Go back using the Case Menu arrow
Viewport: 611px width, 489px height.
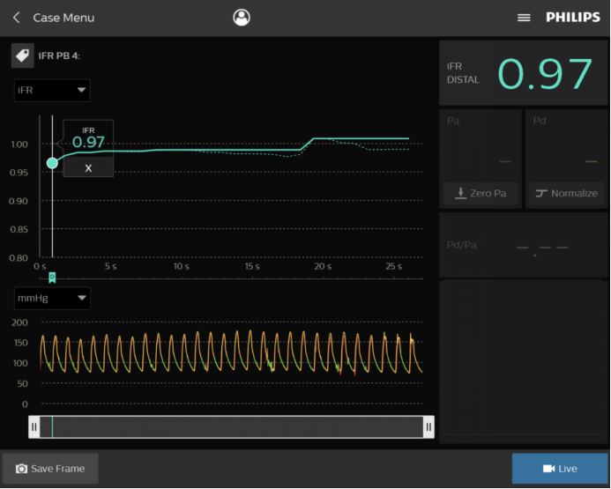click(x=17, y=18)
